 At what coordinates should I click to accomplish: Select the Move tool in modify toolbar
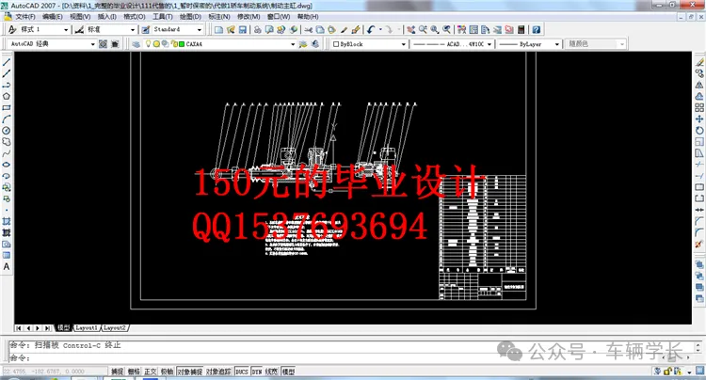(699, 119)
